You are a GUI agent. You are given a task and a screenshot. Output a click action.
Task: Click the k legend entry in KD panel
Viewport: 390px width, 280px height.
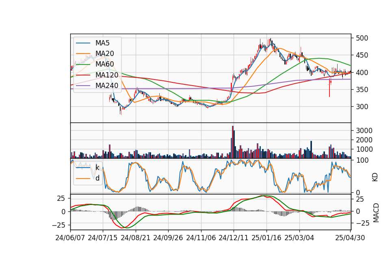pyautogui.click(x=97, y=168)
